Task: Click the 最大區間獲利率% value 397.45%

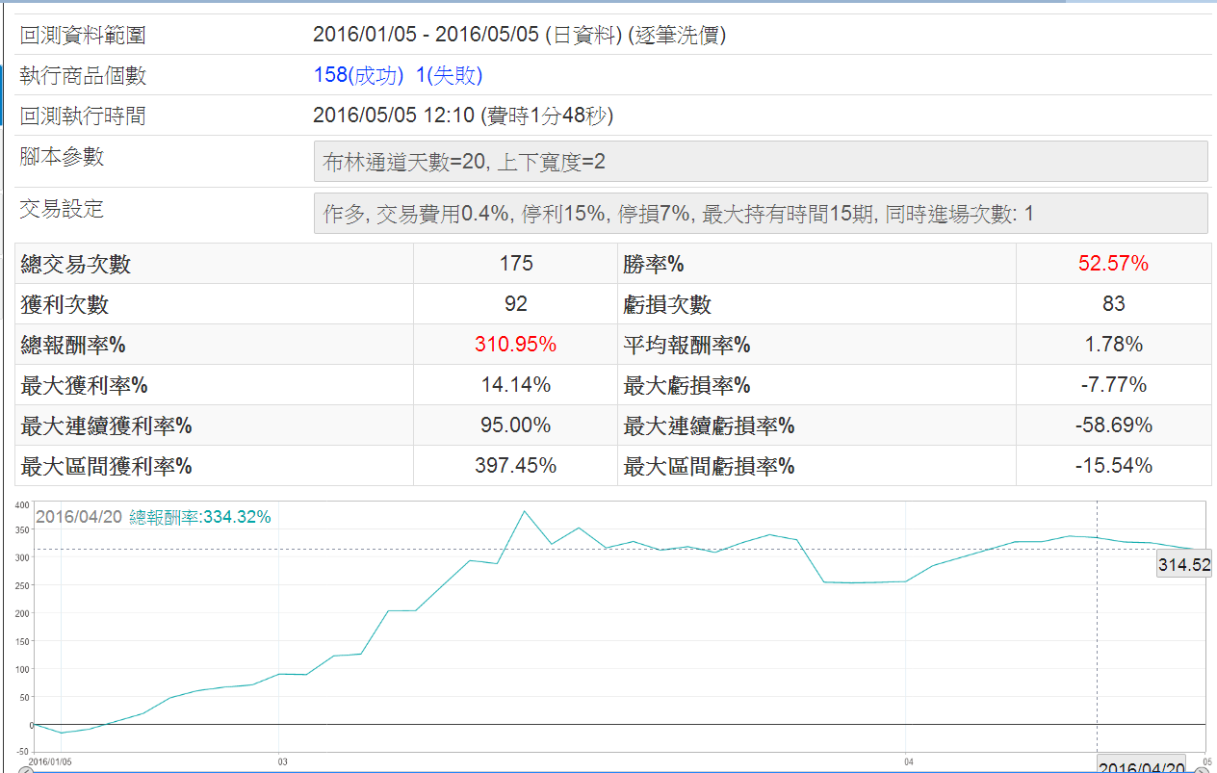Action: (x=515, y=466)
